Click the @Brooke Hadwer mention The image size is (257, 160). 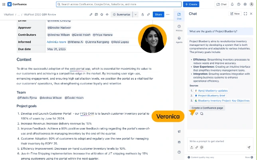pos(59,27)
